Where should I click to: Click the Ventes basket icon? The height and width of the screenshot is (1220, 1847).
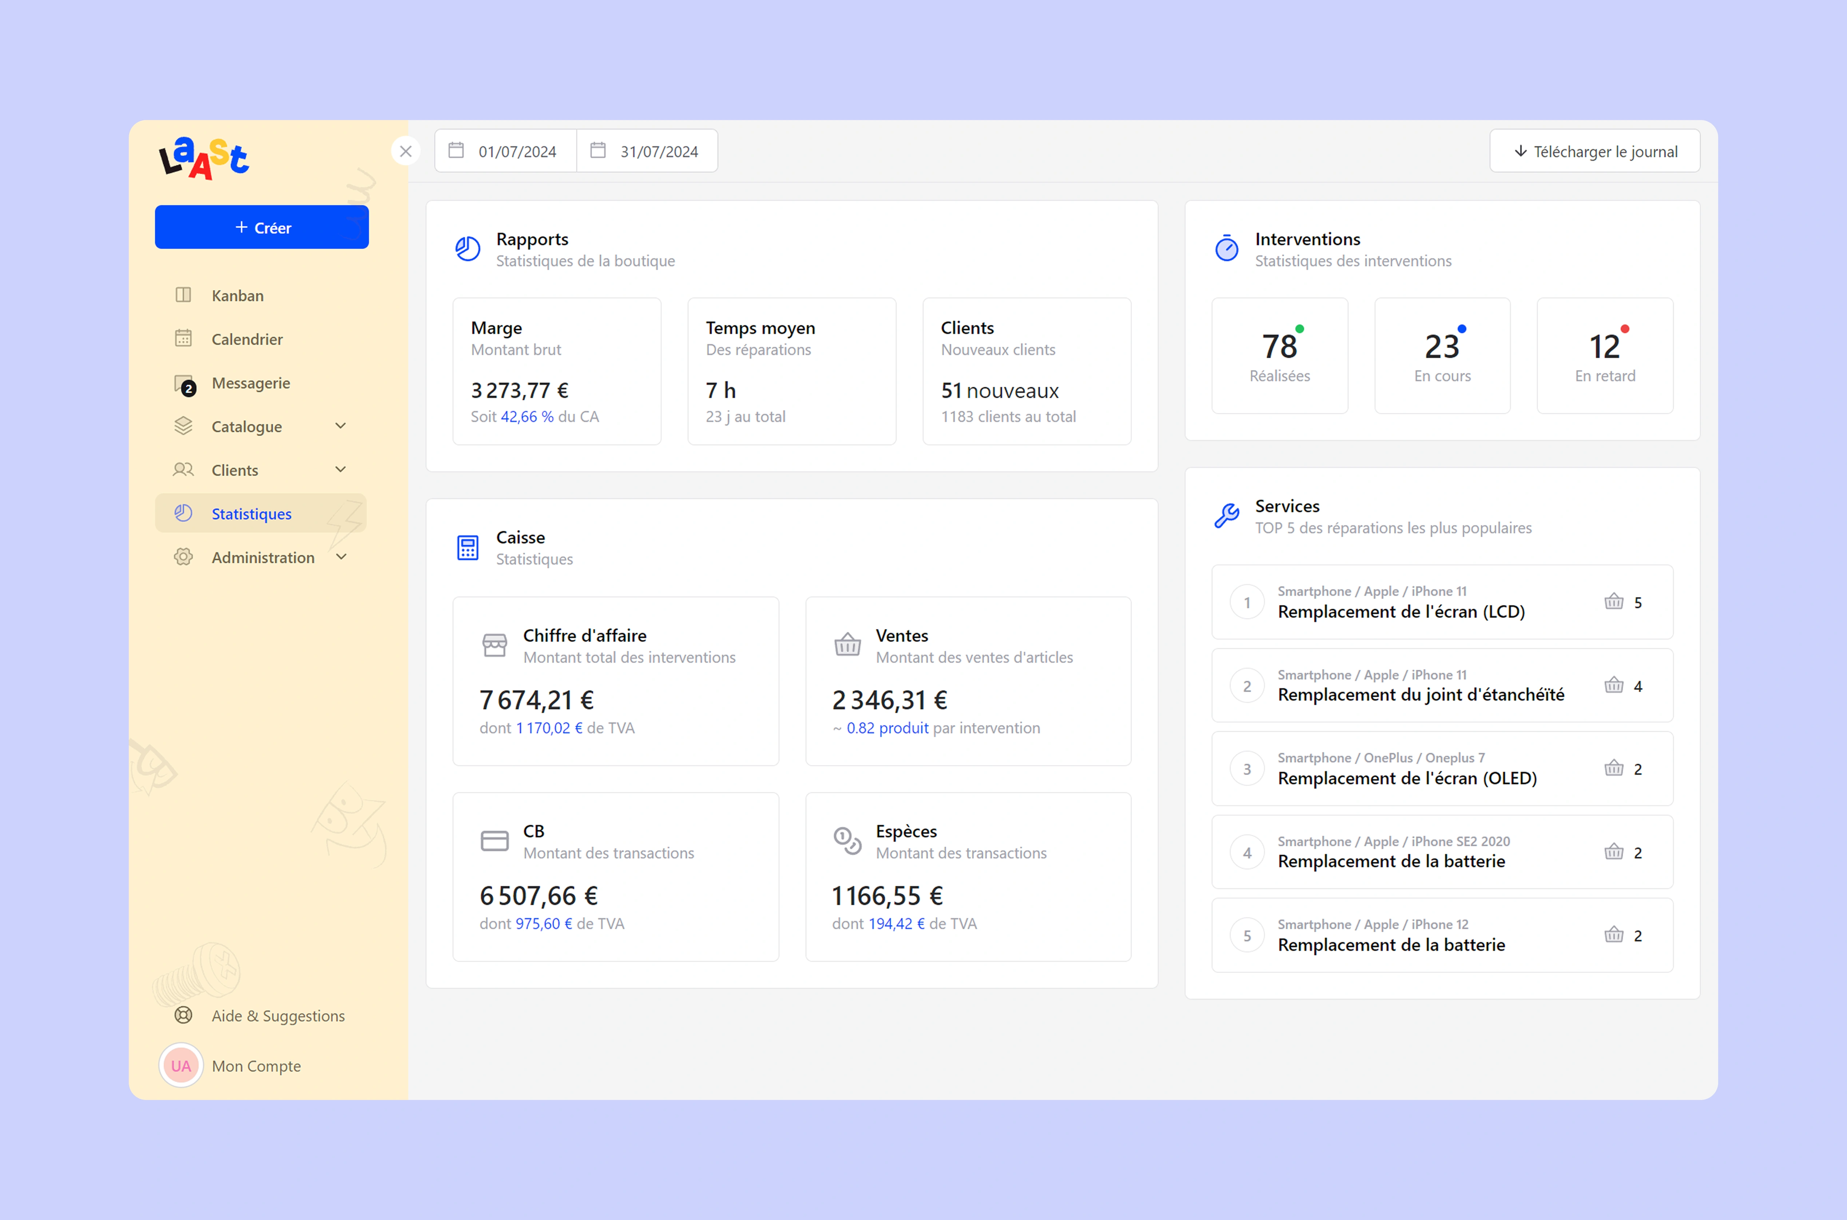[x=847, y=645]
